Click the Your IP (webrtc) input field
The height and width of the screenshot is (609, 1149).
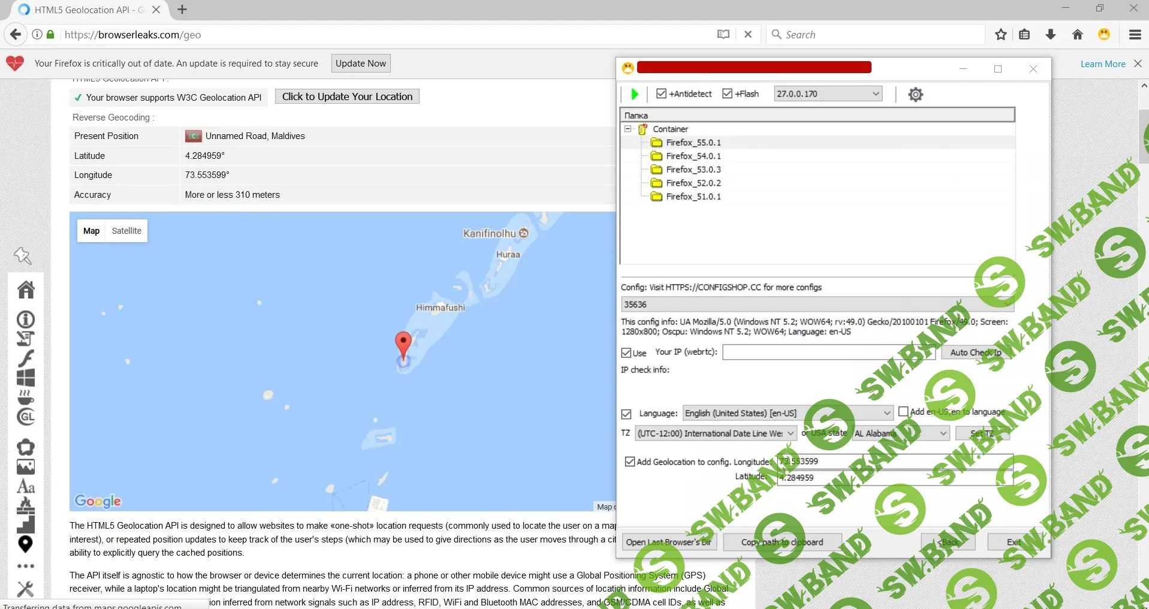[828, 352]
